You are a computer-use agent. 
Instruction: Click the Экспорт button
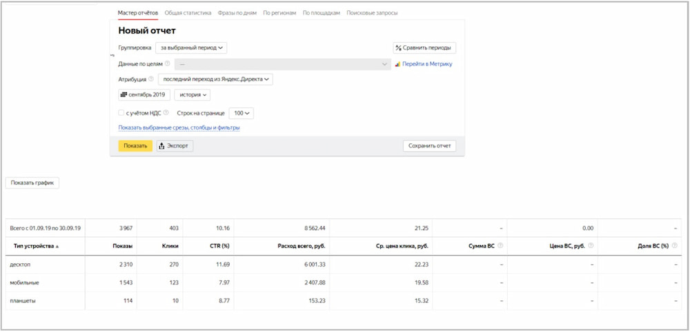coord(175,146)
